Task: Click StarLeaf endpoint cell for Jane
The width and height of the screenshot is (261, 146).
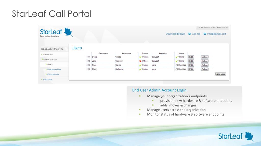Action: click(x=155, y=61)
